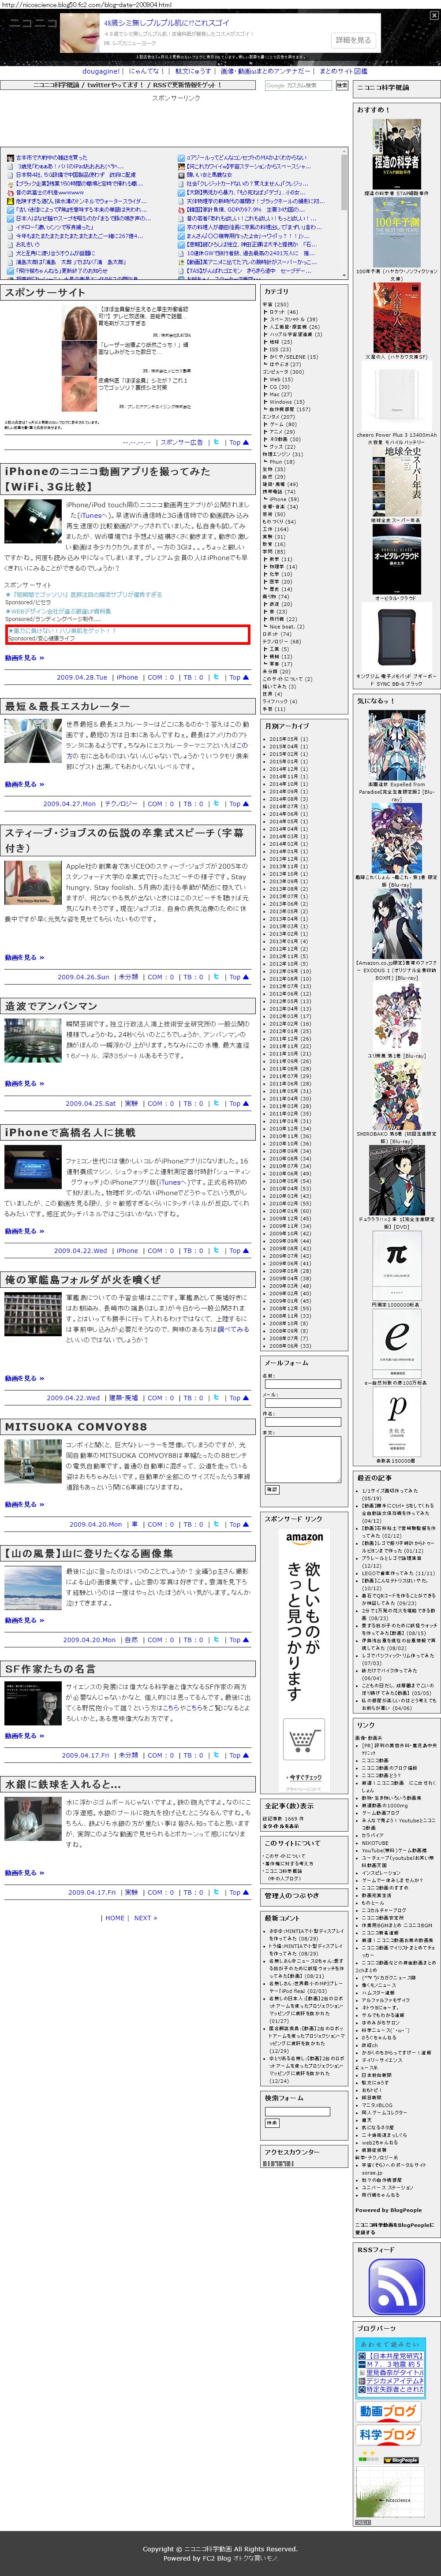Click the 科学ブログ ranking banner
Viewport: 441px width, 2576px height.
388,2435
